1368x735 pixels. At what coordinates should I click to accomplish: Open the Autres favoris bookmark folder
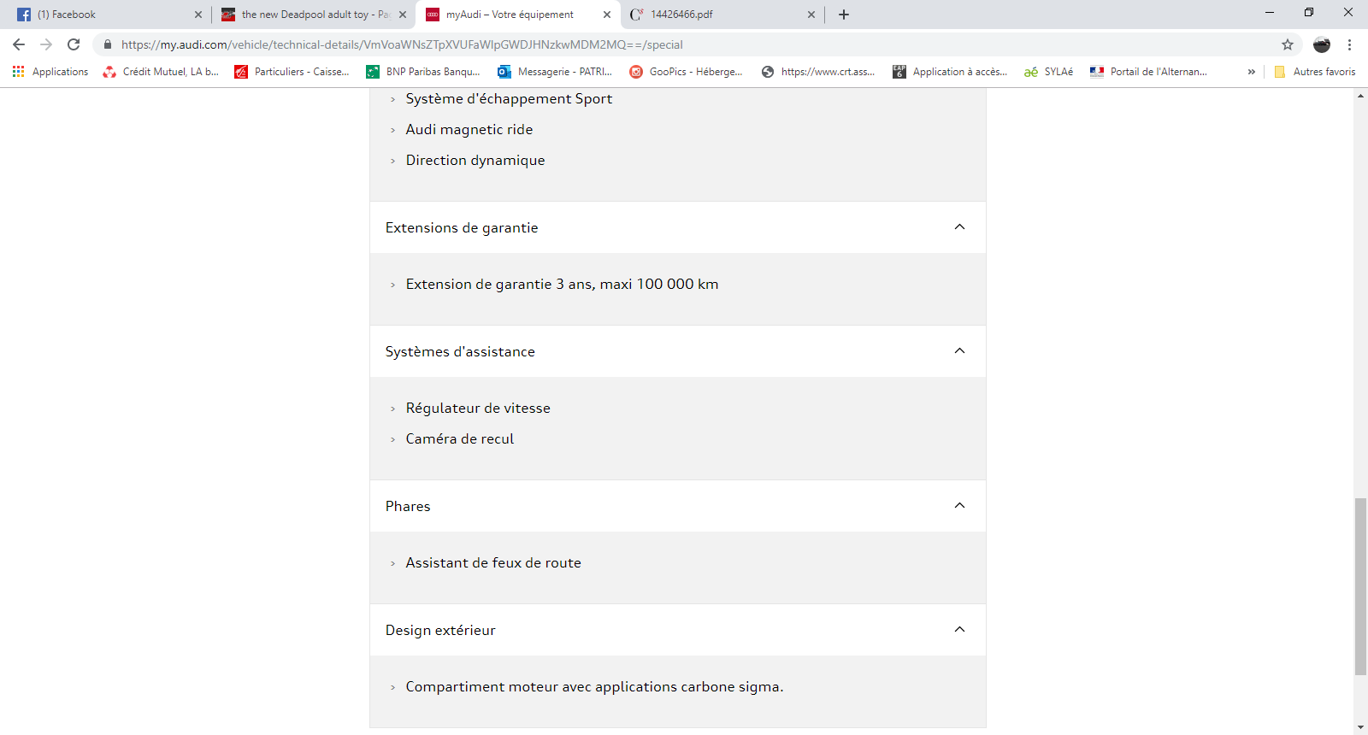tap(1315, 72)
